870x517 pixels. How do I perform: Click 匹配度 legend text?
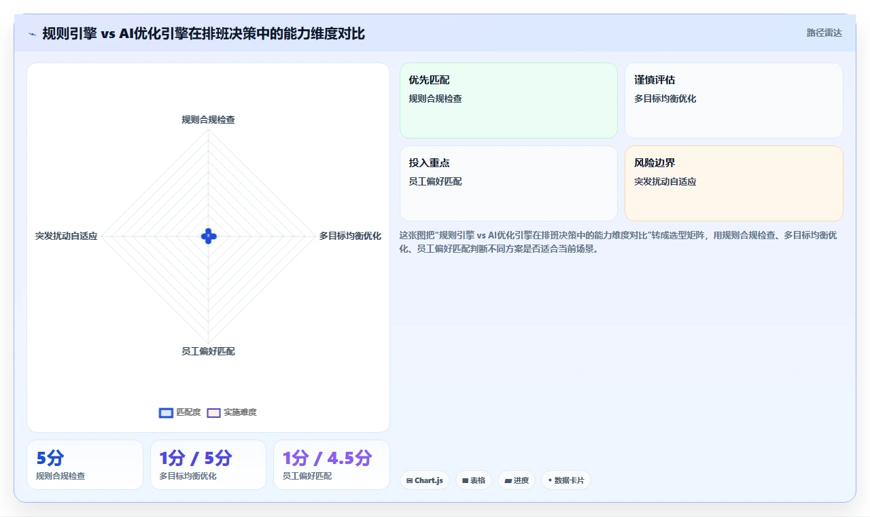pos(188,412)
